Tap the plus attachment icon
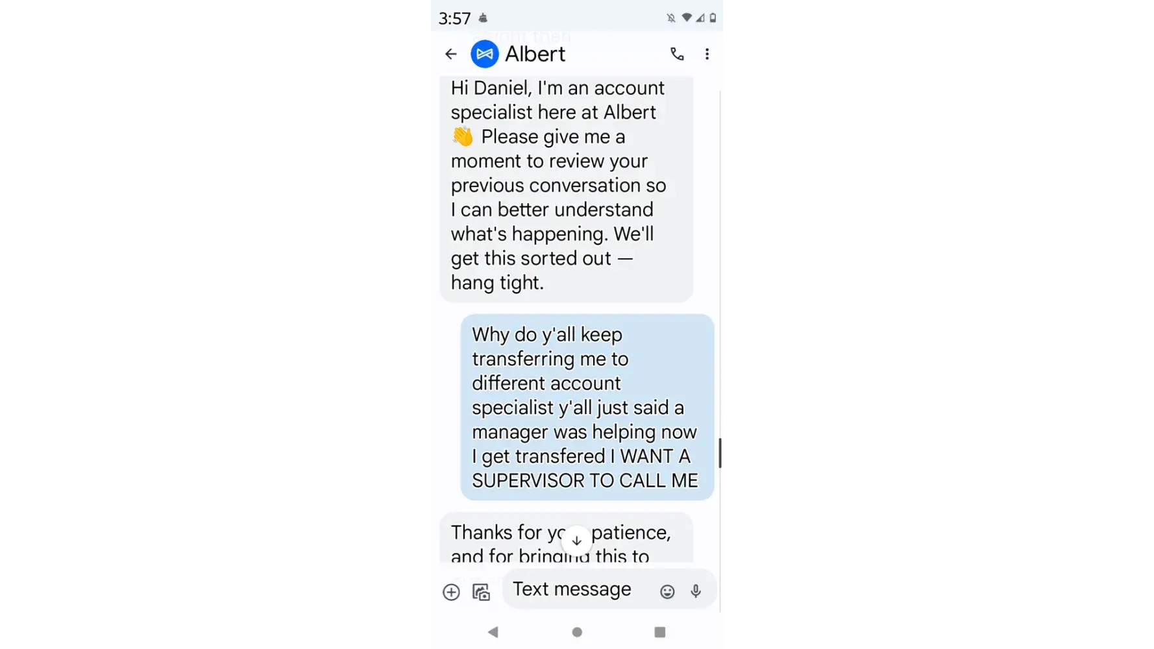The height and width of the screenshot is (649, 1154). click(x=451, y=592)
